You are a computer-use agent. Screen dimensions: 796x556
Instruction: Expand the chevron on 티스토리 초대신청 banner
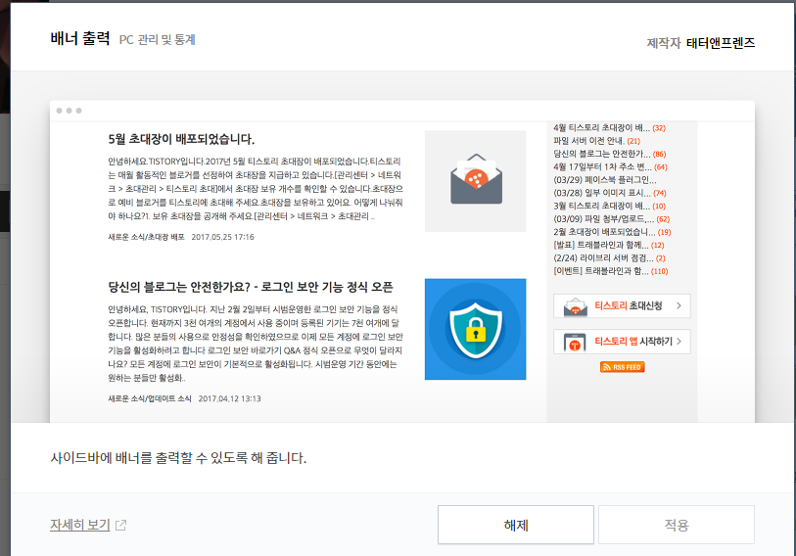click(679, 305)
